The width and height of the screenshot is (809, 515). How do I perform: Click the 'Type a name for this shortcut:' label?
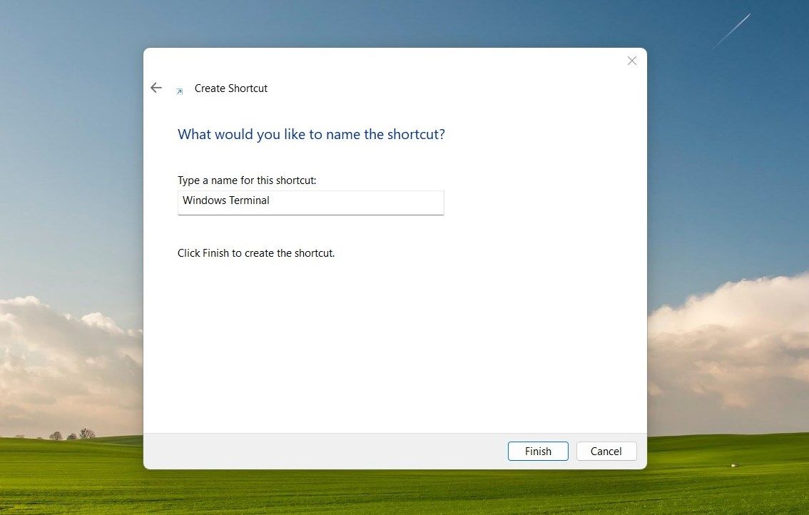[x=247, y=180]
